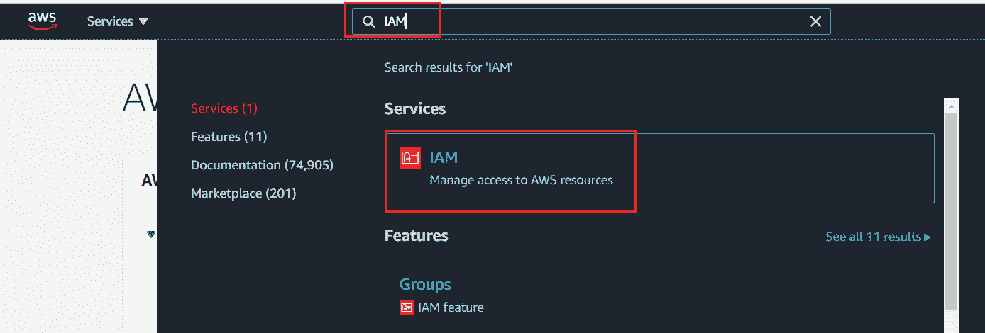Image resolution: width=985 pixels, height=333 pixels.
Task: Open the Groups feature link
Action: [425, 284]
